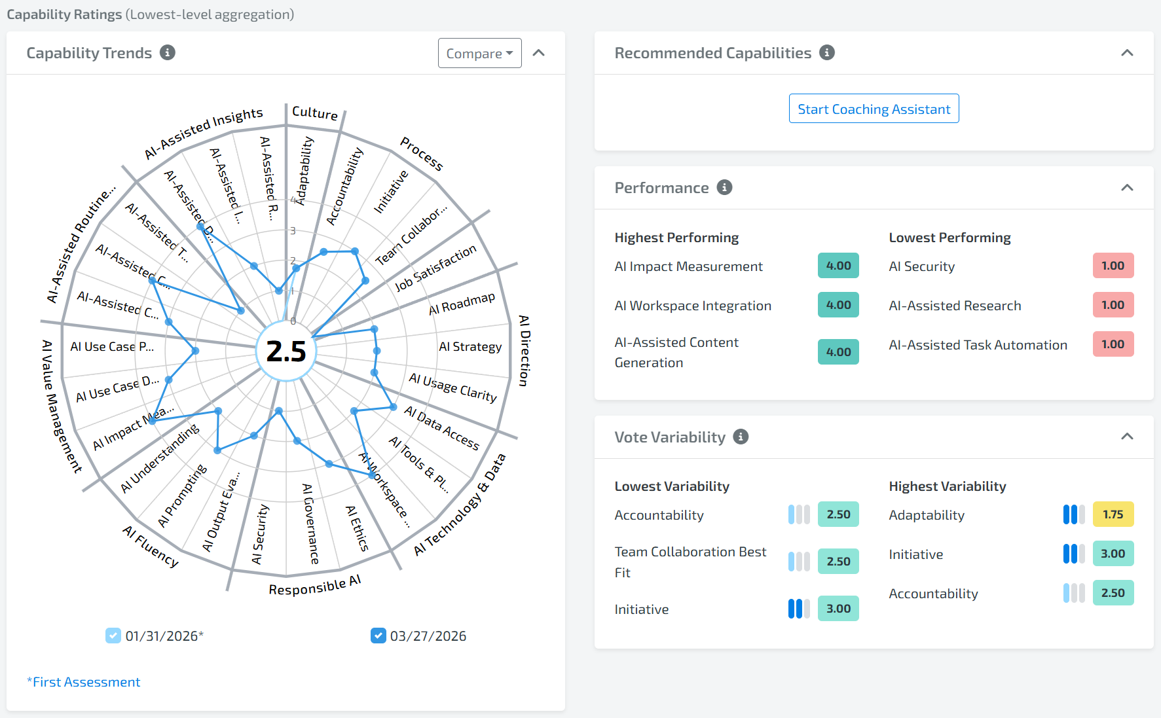The image size is (1161, 718).
Task: Click the AI-Assisted Task Automation 1.00 badge
Action: coord(1113,344)
